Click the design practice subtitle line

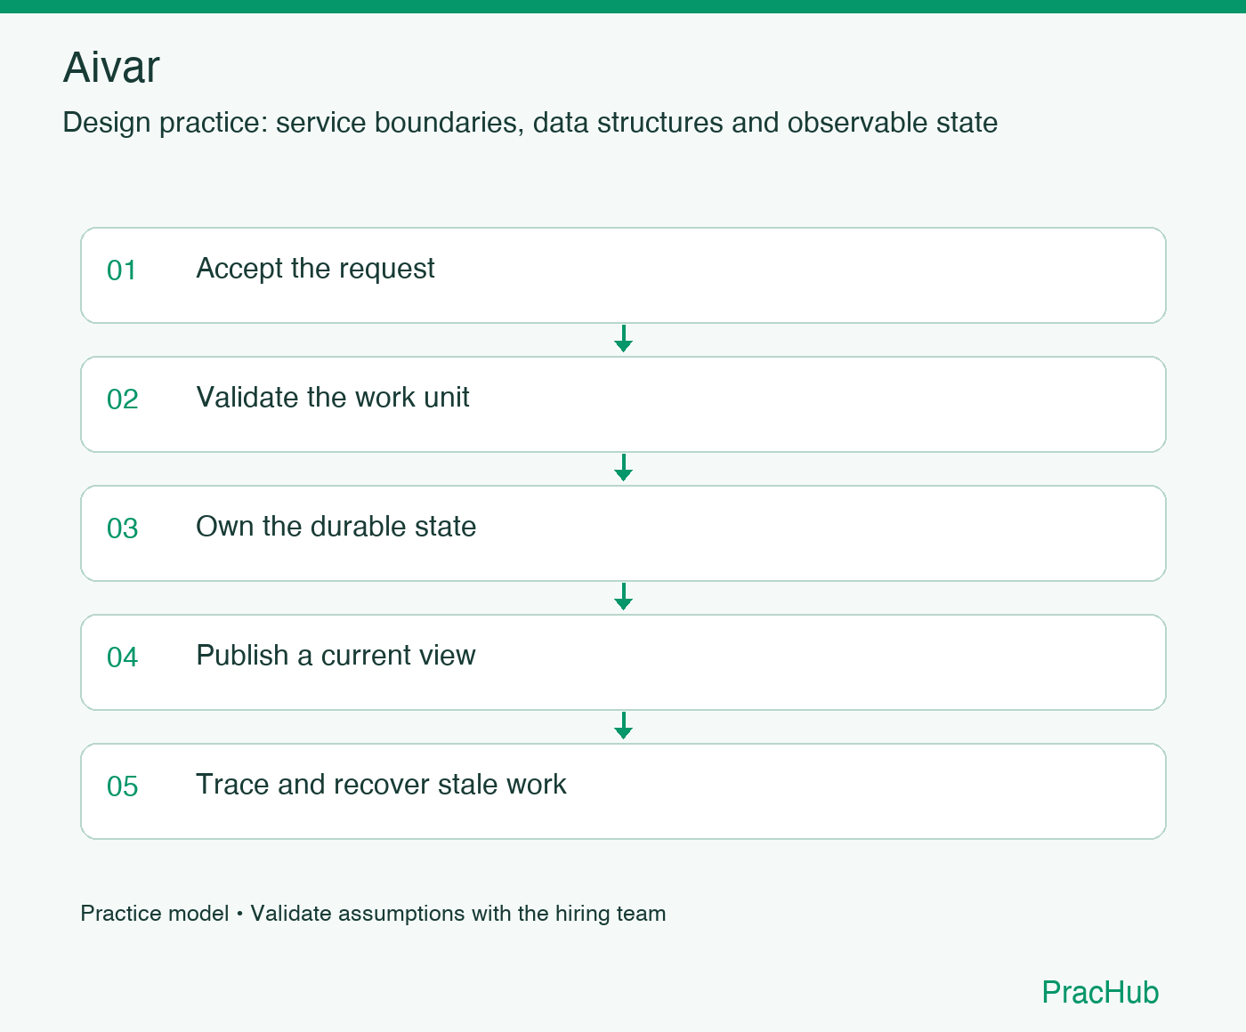tap(530, 123)
